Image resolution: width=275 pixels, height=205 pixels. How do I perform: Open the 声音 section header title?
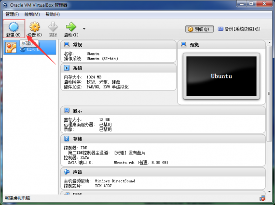pyautogui.click(x=78, y=172)
